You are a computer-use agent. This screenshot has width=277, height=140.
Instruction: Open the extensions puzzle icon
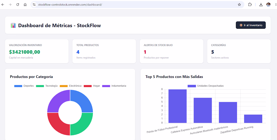pyautogui.click(x=250, y=5)
